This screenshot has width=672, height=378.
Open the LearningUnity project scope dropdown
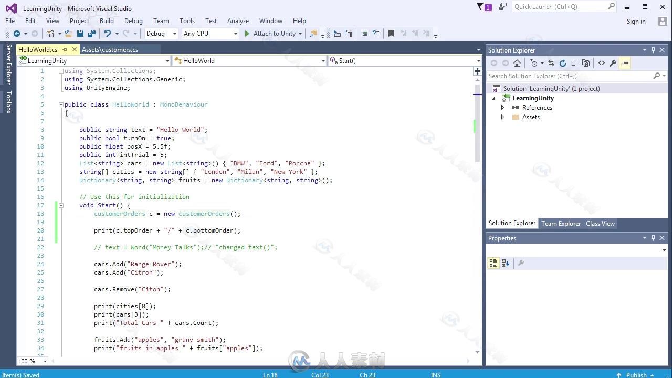coord(167,61)
